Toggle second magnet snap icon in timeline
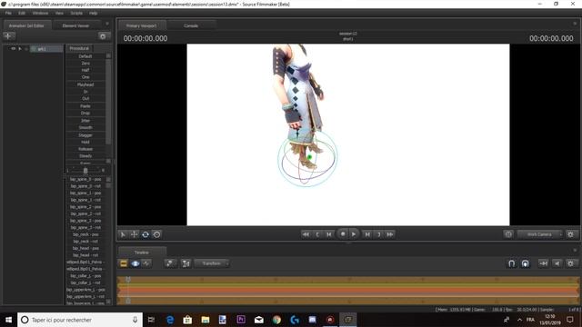 (525, 263)
